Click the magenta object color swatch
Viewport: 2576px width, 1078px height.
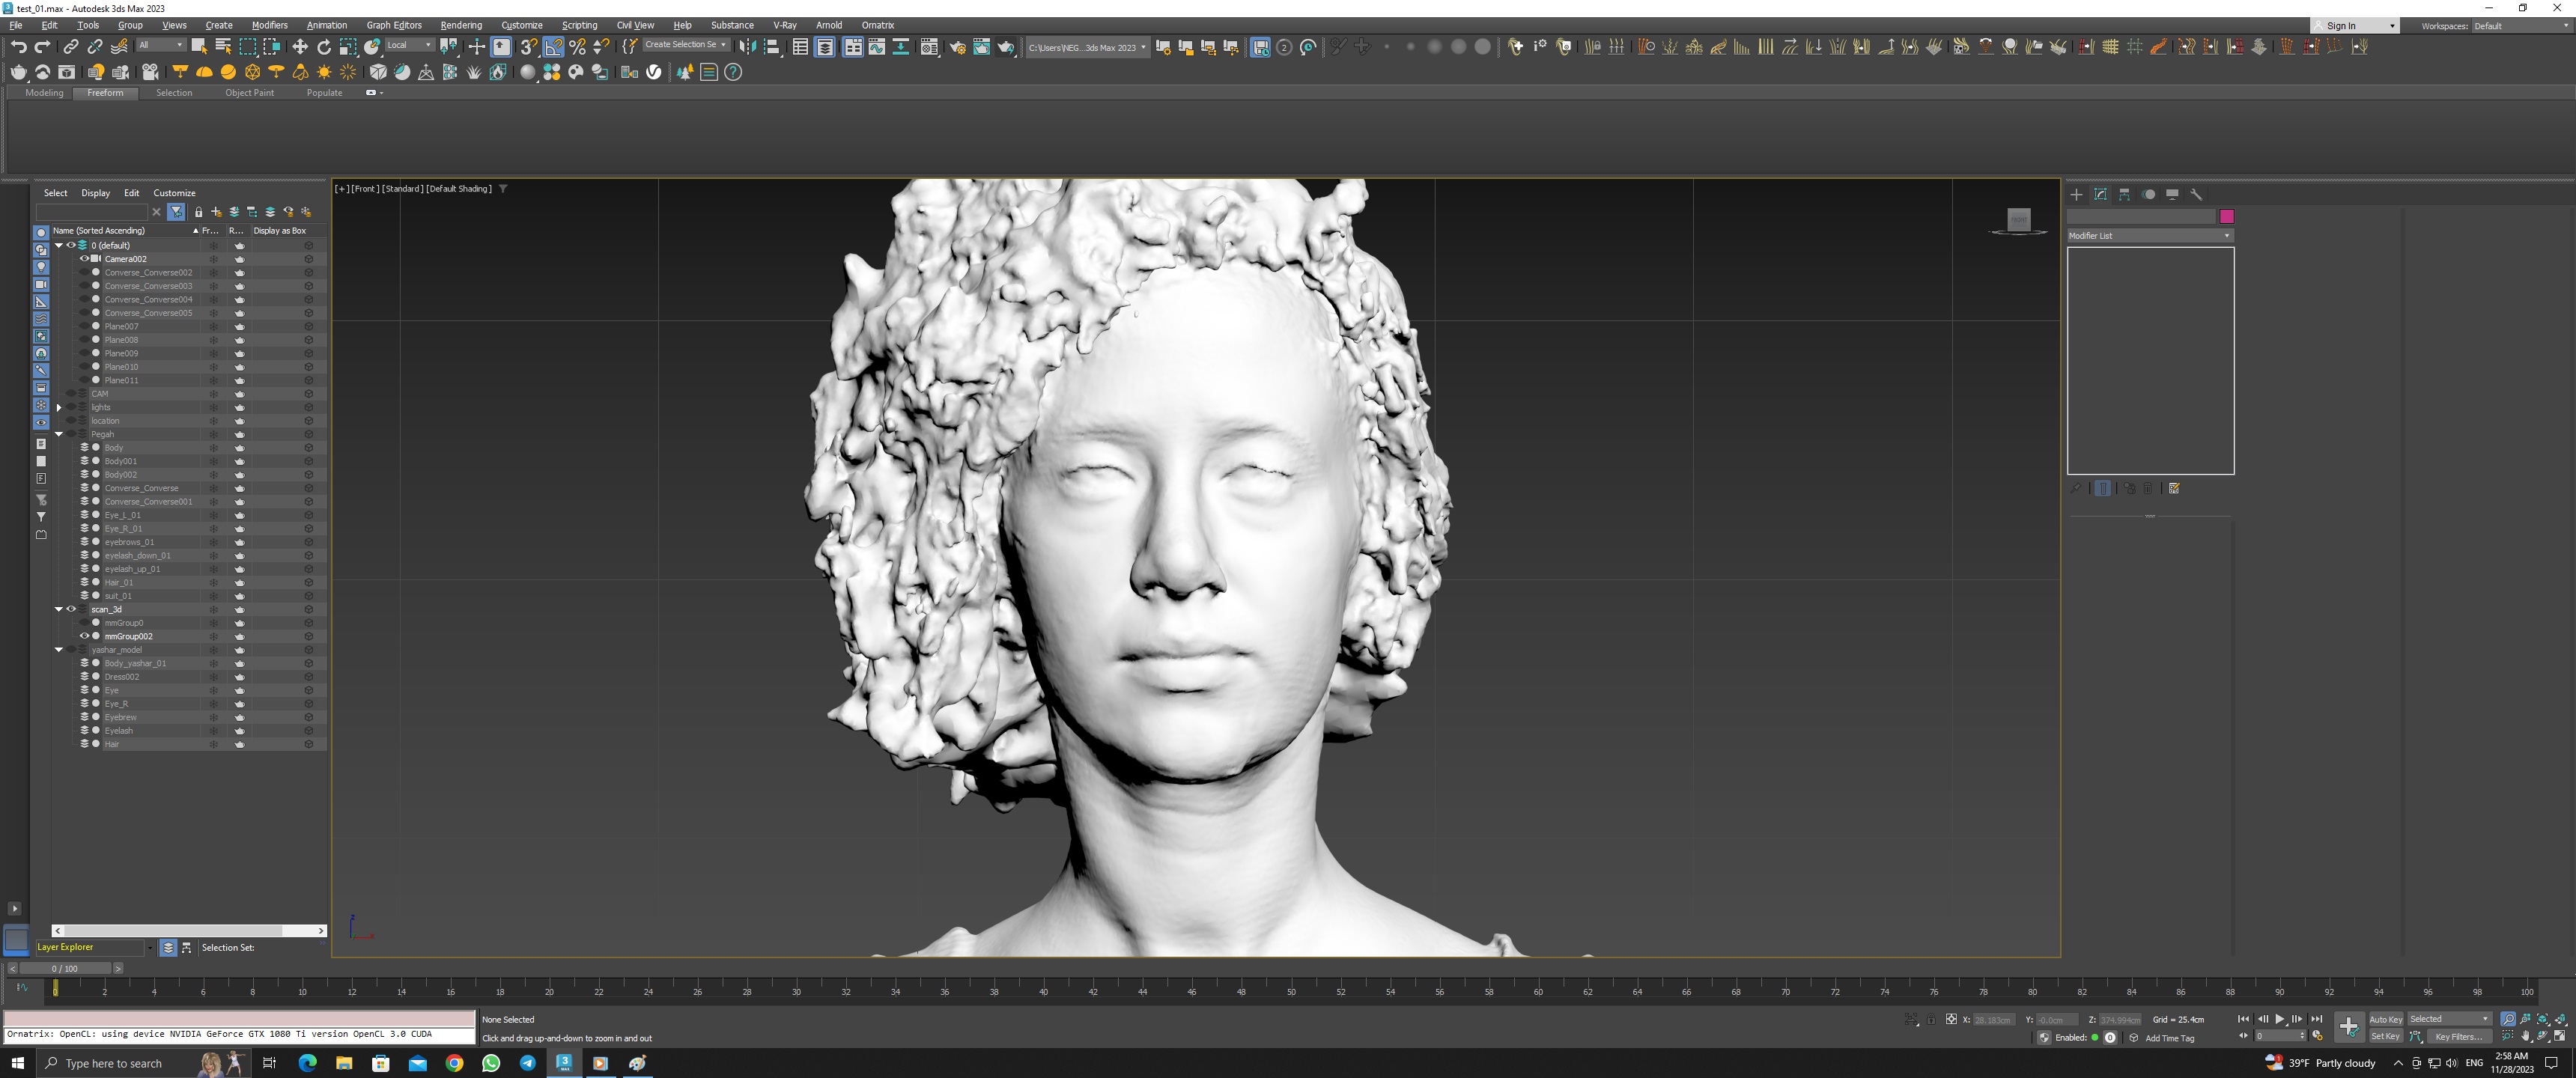tap(2226, 216)
